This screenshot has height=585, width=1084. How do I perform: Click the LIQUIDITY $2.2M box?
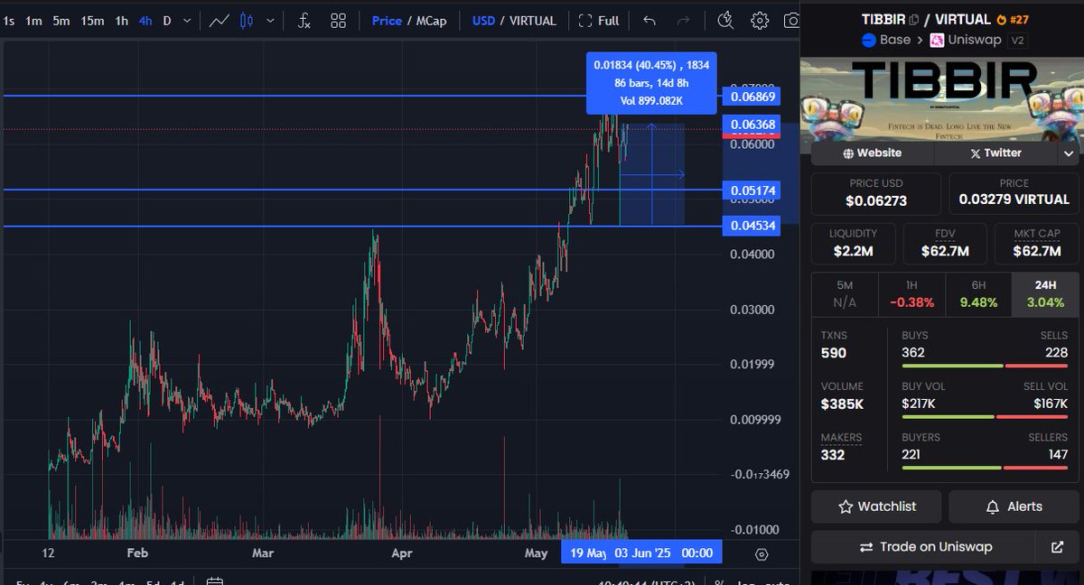click(853, 243)
